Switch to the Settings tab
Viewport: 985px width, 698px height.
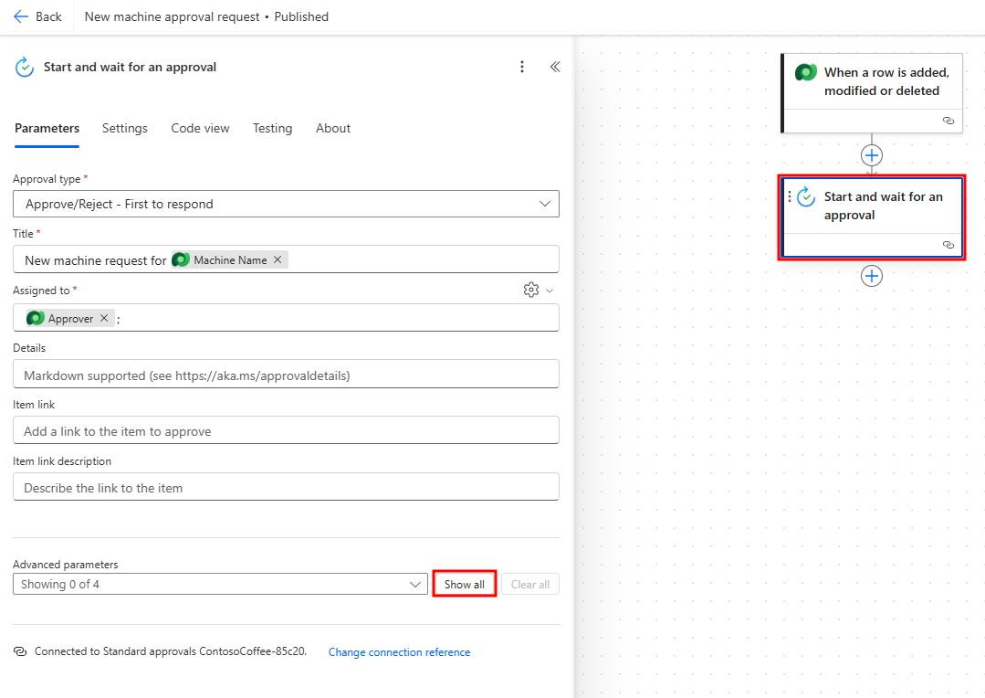click(125, 128)
